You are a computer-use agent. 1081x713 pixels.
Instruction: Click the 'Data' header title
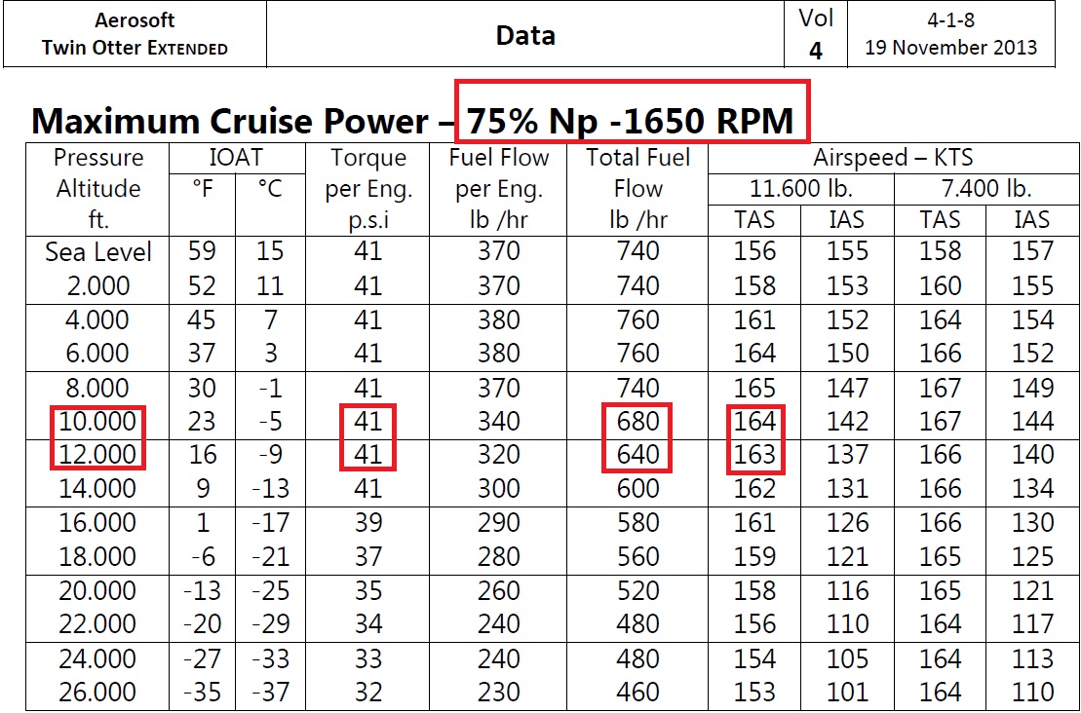525,35
